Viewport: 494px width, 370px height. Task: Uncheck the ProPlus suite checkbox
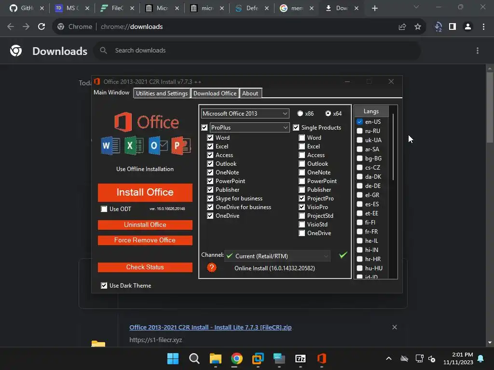[x=205, y=127]
